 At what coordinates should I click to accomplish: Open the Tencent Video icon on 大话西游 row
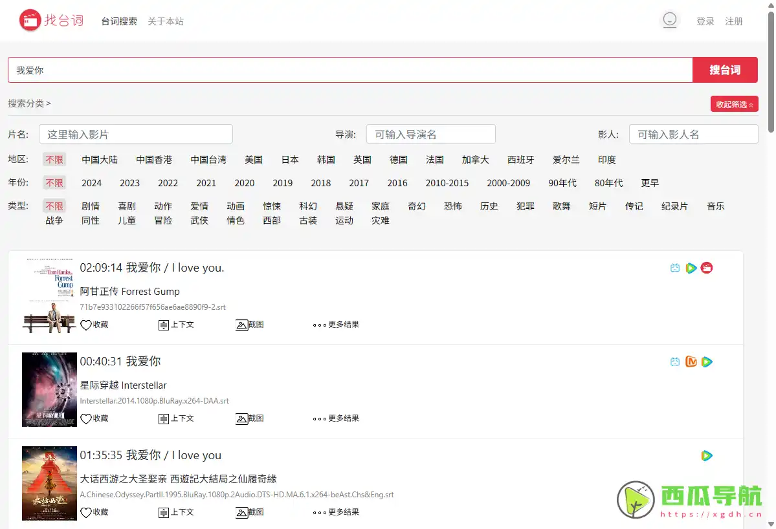pos(707,455)
